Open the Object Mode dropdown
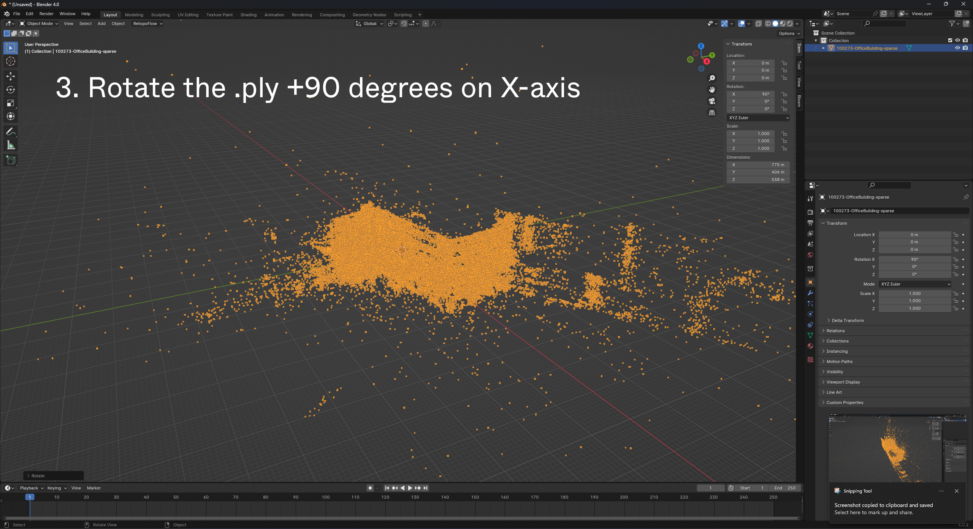This screenshot has height=529, width=973. click(39, 24)
